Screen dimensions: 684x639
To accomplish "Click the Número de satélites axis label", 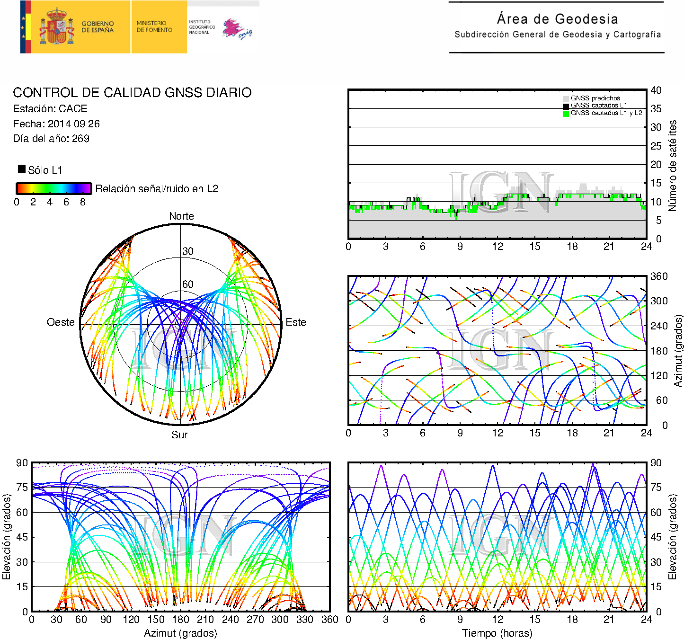I will click(672, 165).
